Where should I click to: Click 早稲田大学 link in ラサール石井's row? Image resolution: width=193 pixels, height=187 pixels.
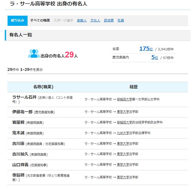coord(124,99)
